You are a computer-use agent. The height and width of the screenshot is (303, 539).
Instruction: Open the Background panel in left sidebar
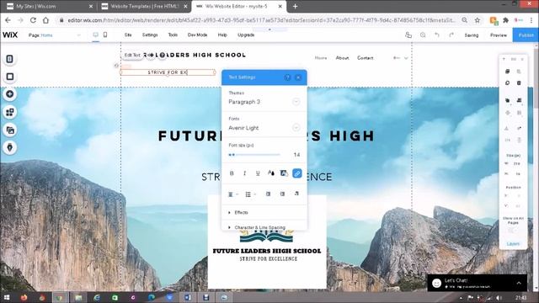coord(9,77)
